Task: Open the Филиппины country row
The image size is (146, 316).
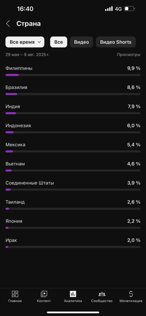Action: (73, 71)
